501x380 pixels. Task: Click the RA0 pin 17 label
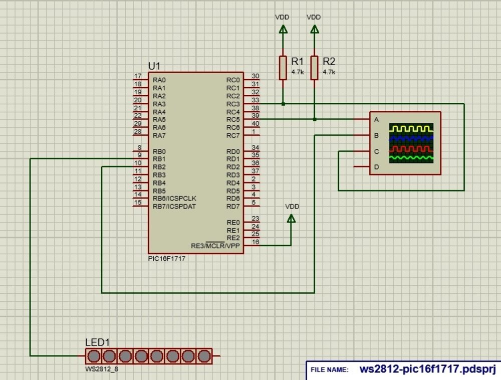(x=159, y=80)
